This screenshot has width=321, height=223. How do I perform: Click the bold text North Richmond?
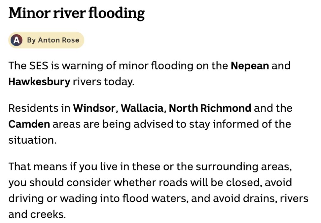click(210, 108)
